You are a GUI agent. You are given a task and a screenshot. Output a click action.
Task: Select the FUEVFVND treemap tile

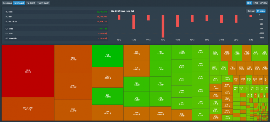pos(28,109)
